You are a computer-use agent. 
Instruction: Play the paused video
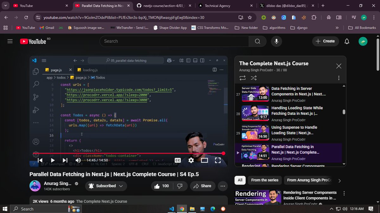[53, 160]
